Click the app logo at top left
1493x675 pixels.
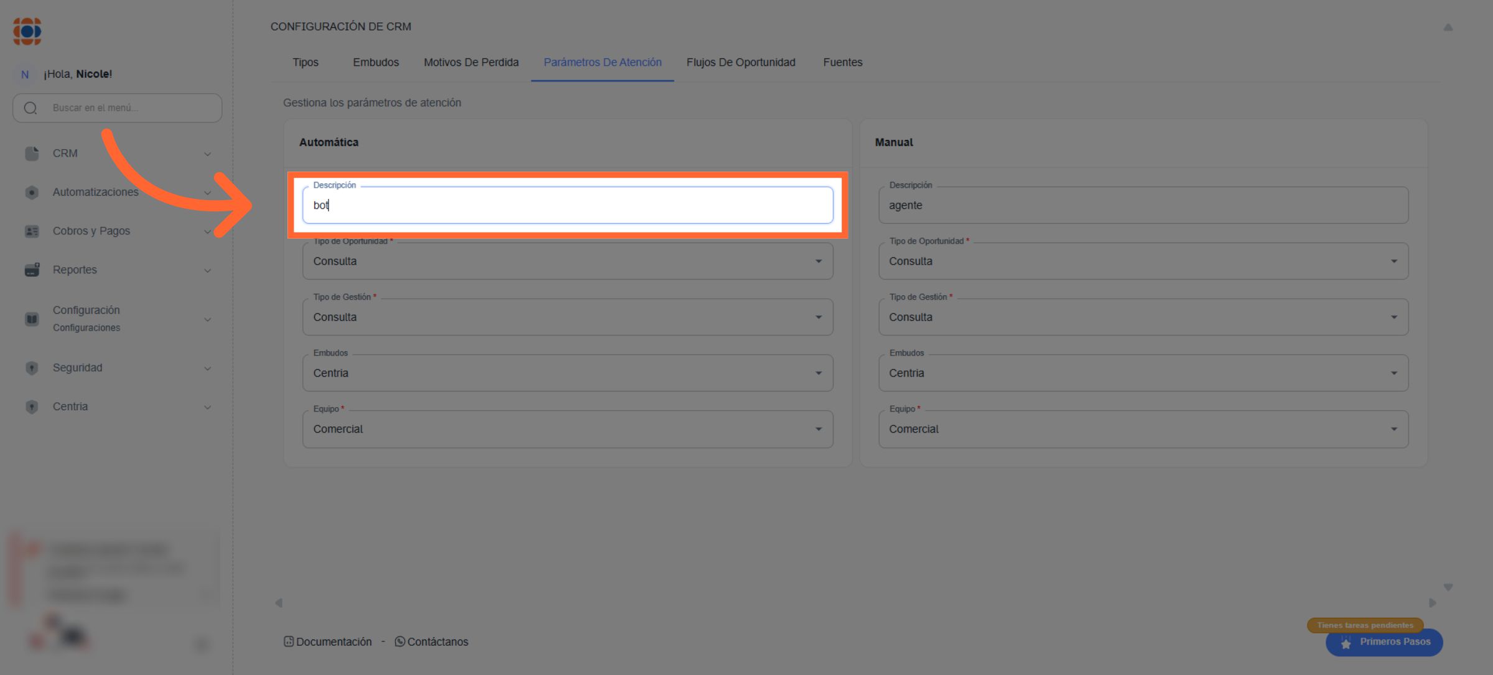point(27,31)
